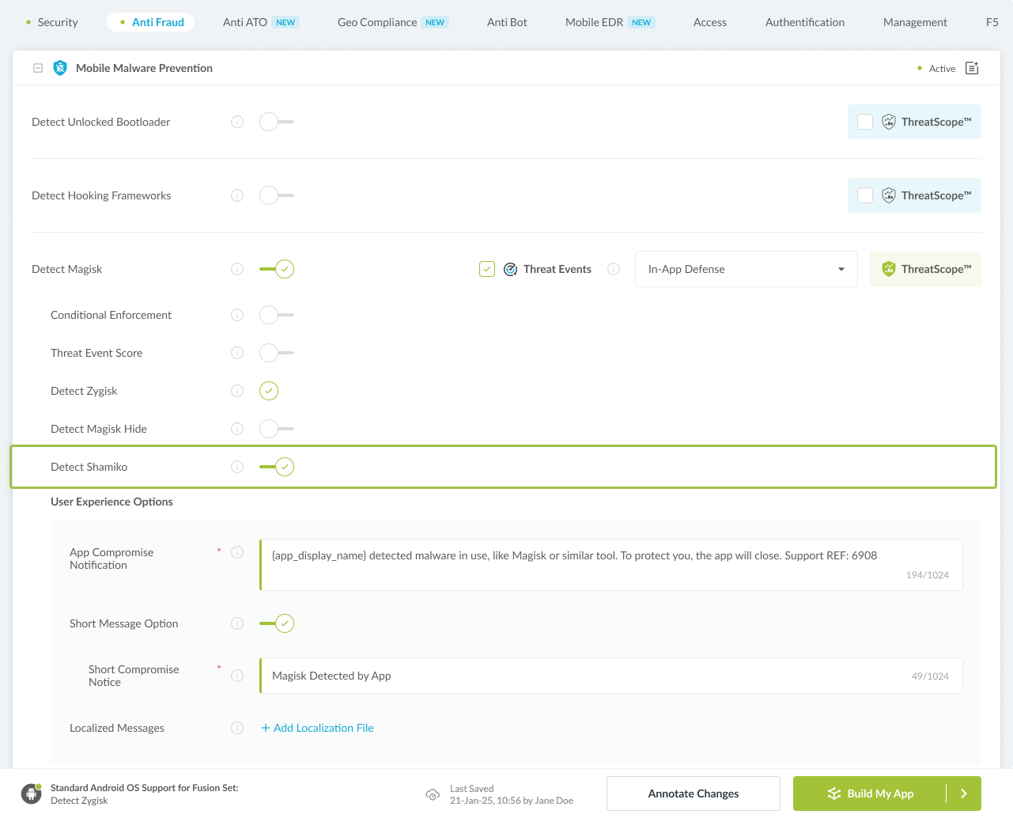The height and width of the screenshot is (822, 1013).
Task: Click the Short Compromise Notice text field
Action: click(x=585, y=676)
